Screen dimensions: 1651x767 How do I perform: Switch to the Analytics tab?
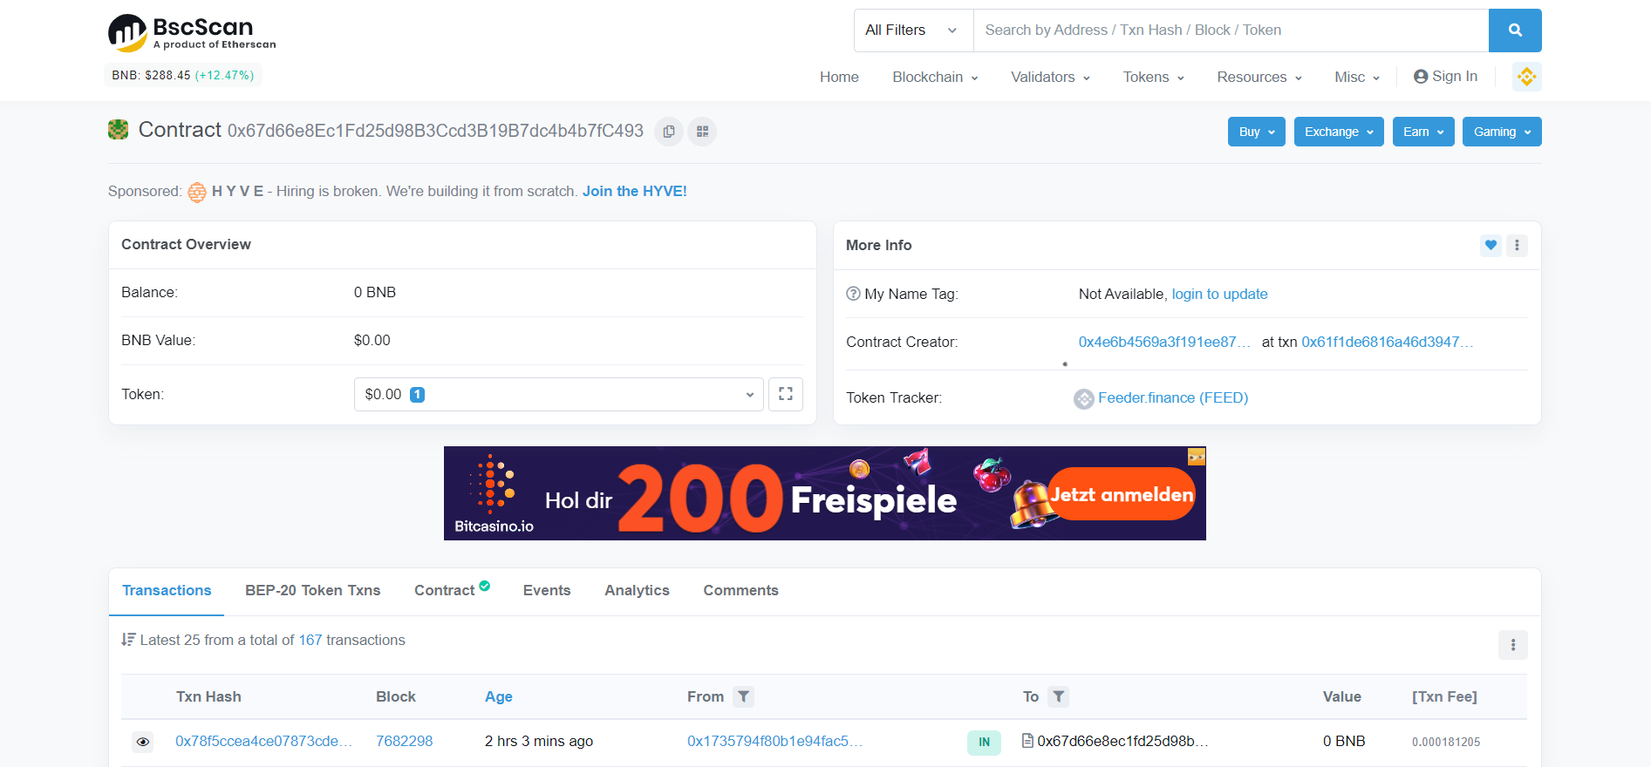(637, 591)
